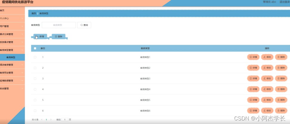Open 详情 for 客房类型2

pos(253,68)
